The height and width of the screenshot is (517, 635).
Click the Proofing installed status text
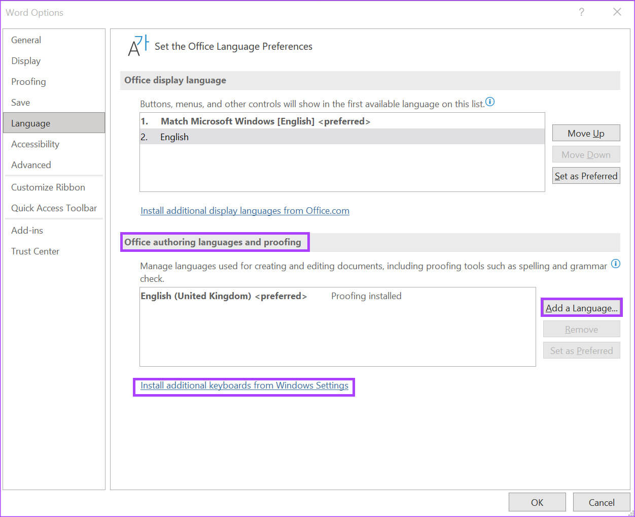click(x=366, y=296)
